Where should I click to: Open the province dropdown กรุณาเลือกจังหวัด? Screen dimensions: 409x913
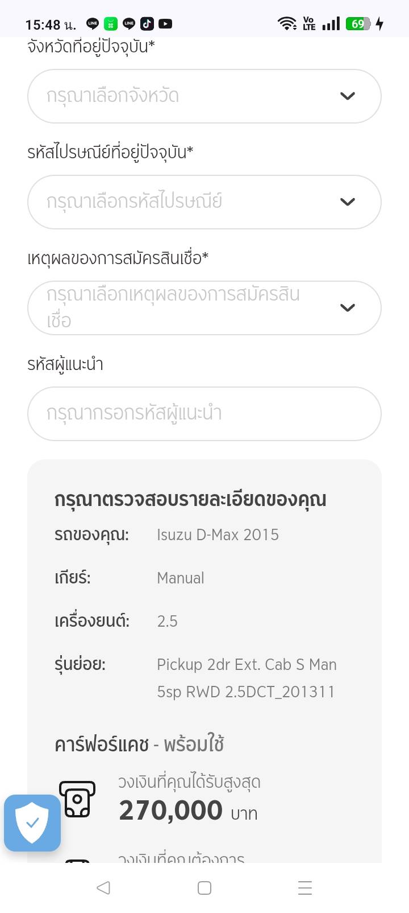tap(187, 96)
